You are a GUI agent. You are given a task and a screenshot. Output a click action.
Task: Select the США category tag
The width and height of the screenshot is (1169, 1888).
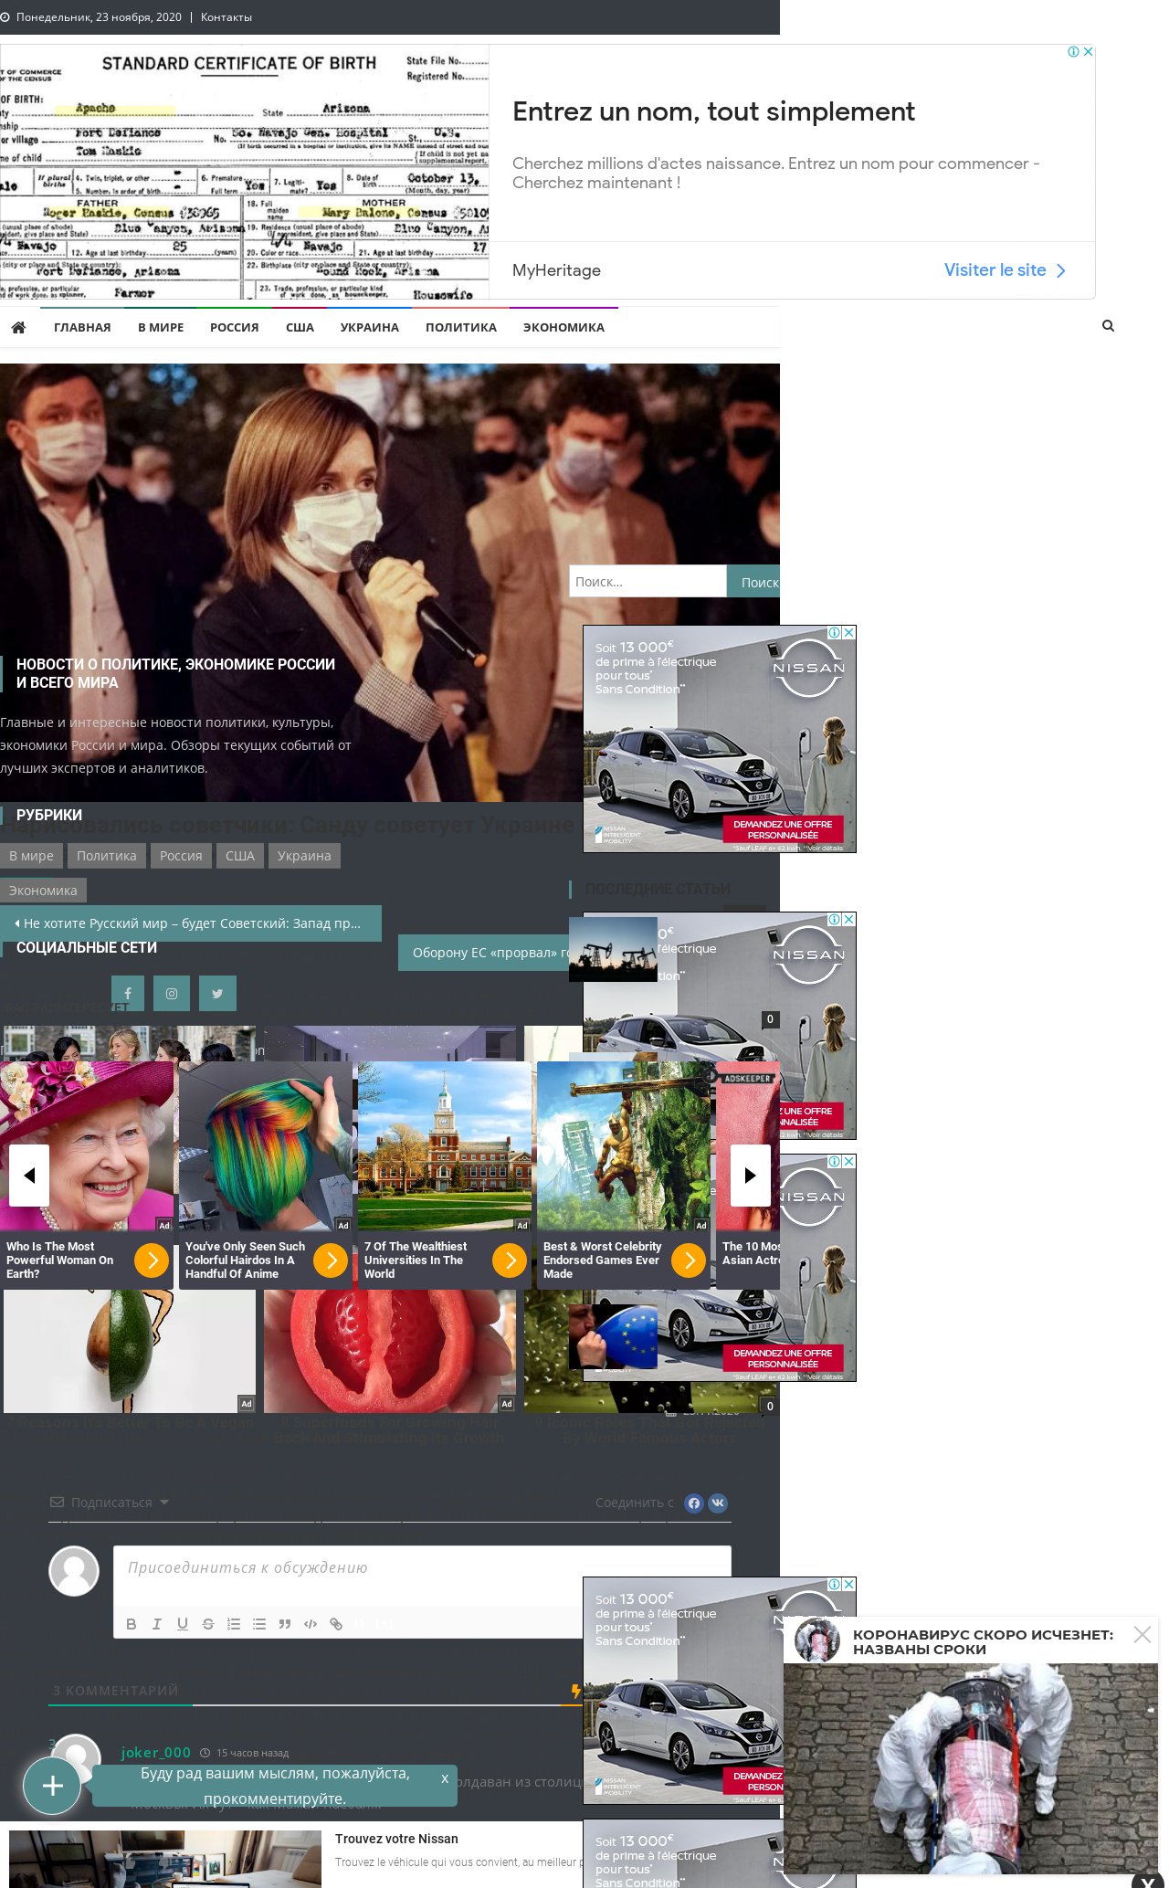240,856
